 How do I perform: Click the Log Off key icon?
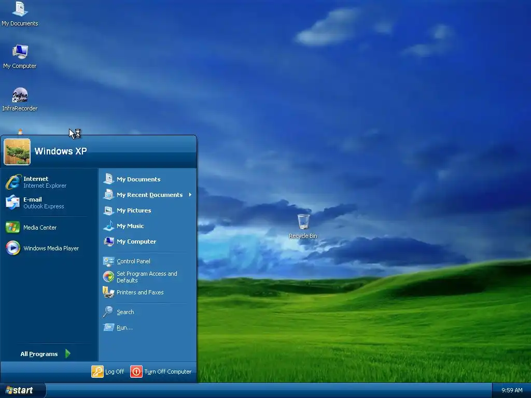pos(97,372)
